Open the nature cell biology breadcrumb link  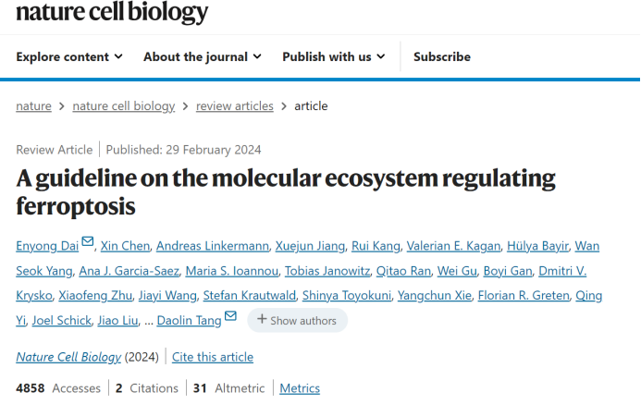123,106
